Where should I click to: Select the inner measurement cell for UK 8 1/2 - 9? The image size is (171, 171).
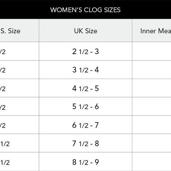pos(152,162)
